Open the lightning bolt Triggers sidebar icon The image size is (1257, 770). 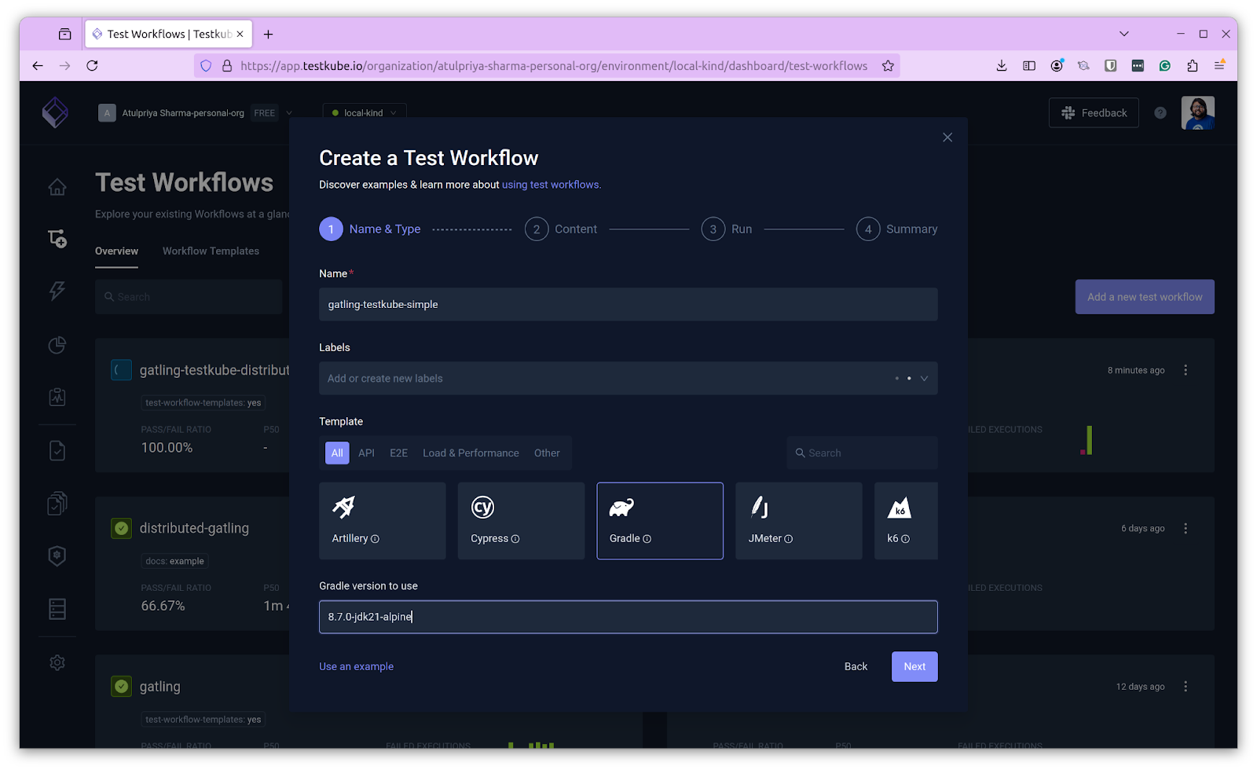[57, 291]
